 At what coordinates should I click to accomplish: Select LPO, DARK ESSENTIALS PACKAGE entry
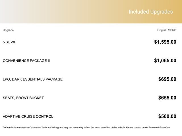pos(32,79)
